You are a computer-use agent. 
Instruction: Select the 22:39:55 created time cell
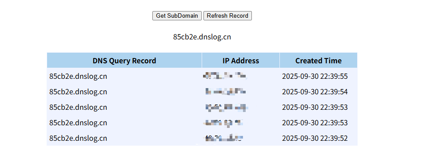point(315,76)
